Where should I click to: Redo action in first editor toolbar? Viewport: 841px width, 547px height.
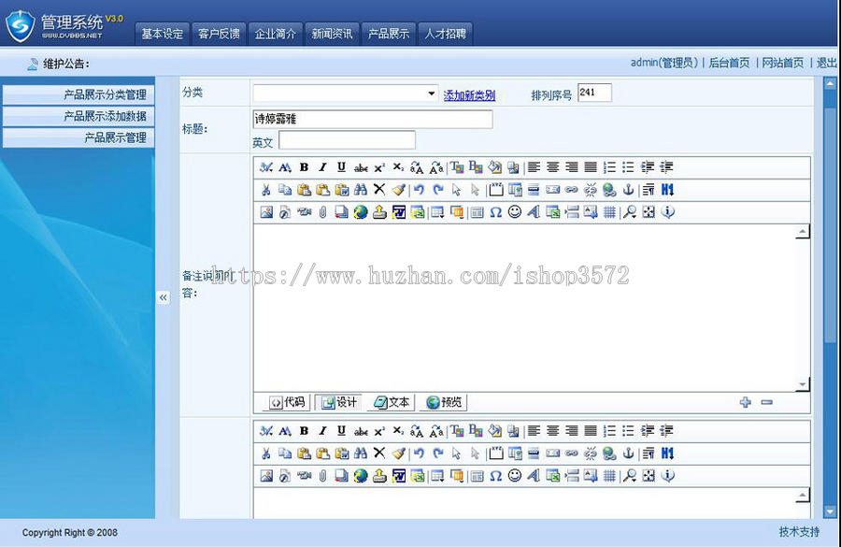[437, 190]
